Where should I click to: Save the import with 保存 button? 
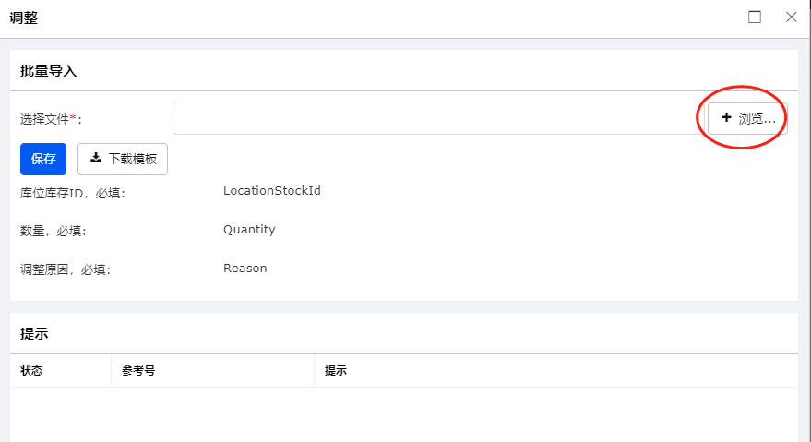(x=43, y=159)
